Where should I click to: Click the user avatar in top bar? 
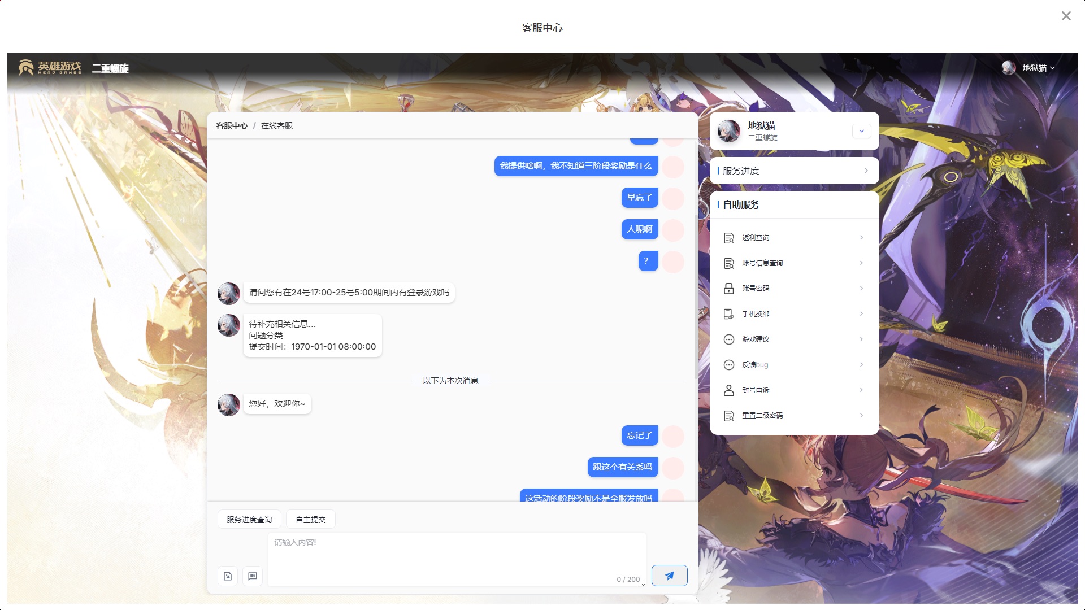point(1009,68)
